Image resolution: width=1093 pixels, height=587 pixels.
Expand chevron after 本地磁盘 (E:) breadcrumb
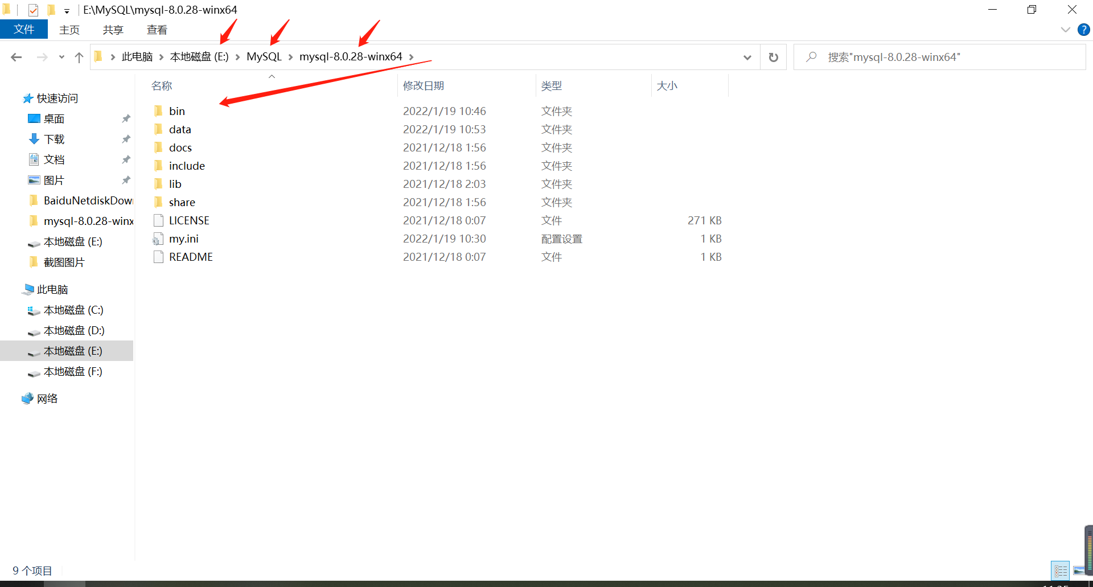pyautogui.click(x=237, y=57)
